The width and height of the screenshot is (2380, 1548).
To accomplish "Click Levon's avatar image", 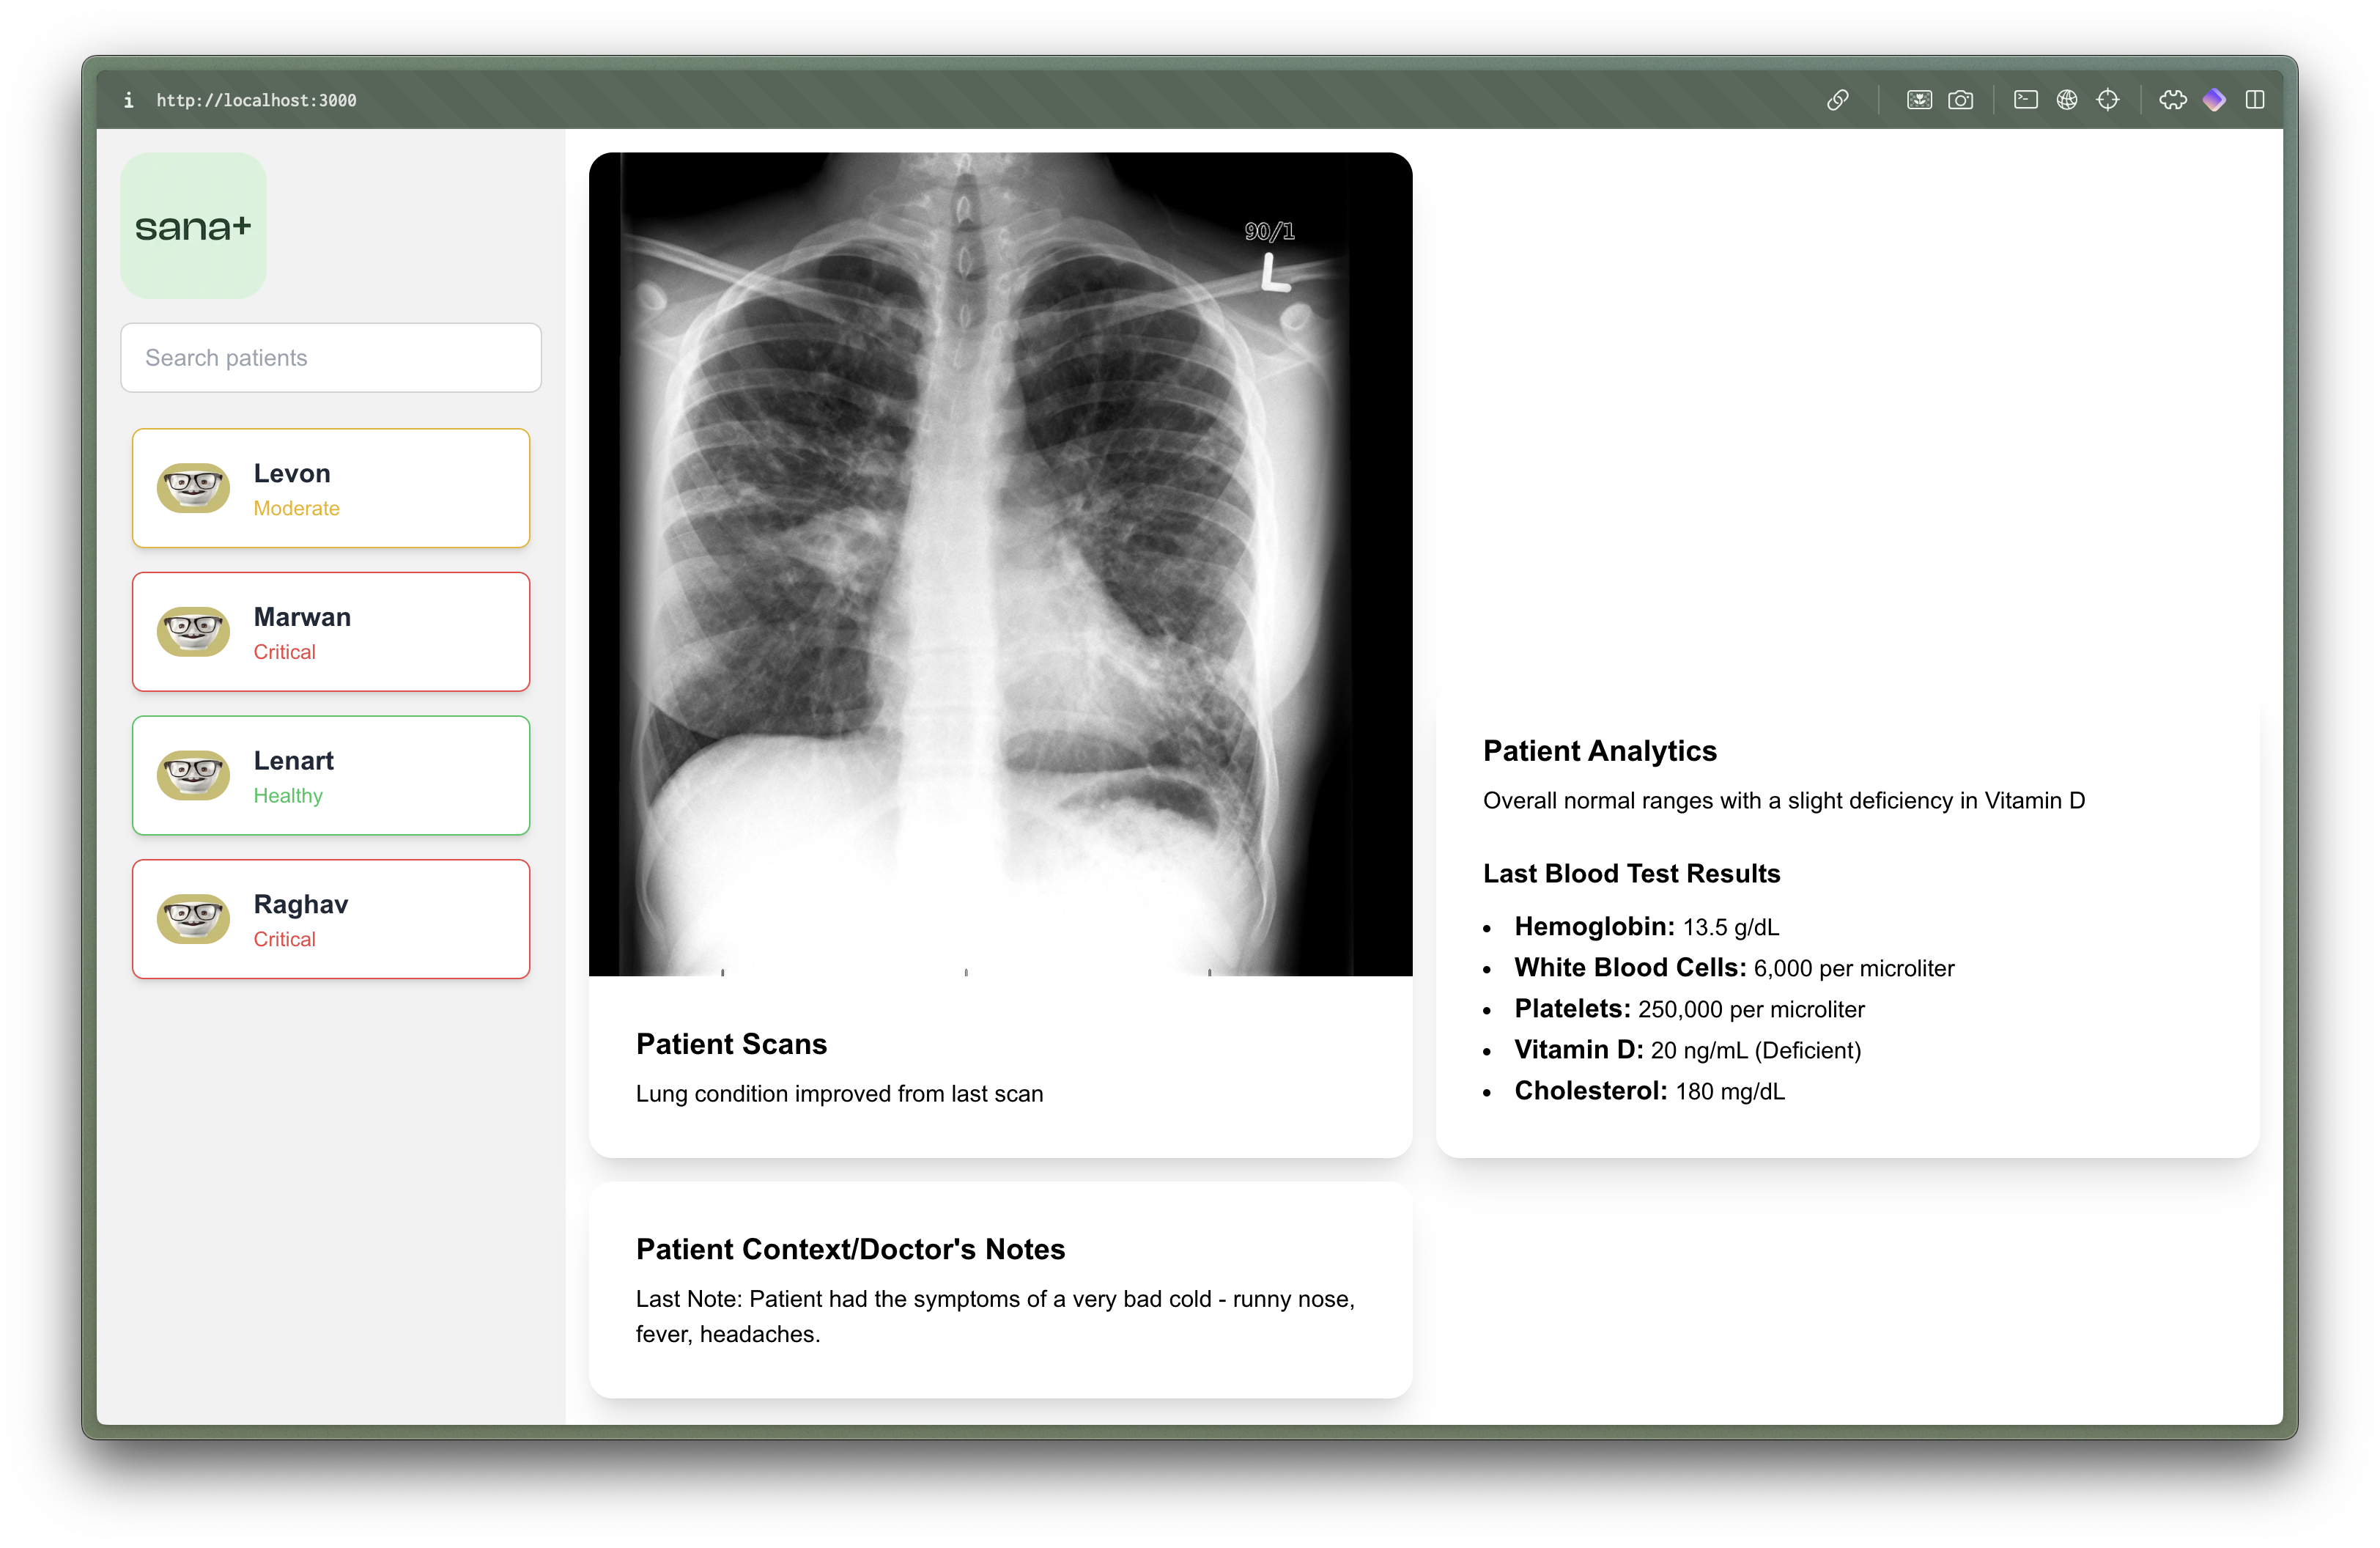I will [x=193, y=488].
